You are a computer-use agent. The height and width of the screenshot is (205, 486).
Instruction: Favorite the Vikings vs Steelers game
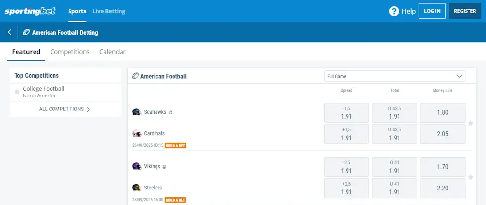click(470, 177)
